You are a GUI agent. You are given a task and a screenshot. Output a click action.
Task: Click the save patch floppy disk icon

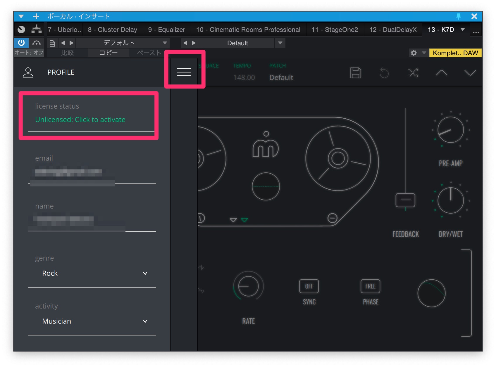click(x=355, y=73)
